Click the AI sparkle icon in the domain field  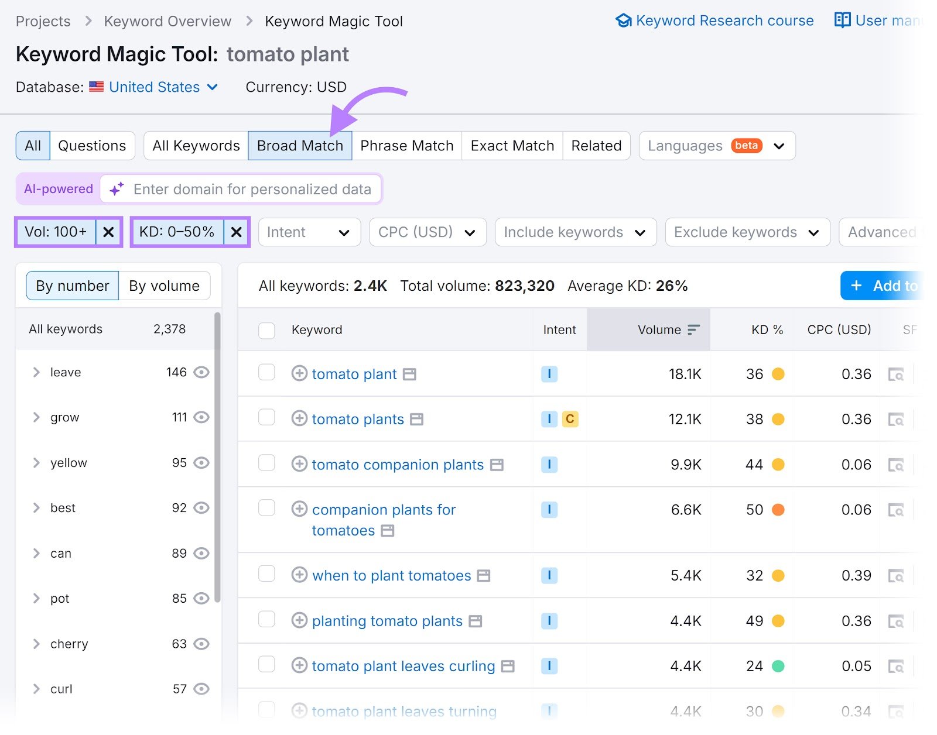click(x=116, y=188)
